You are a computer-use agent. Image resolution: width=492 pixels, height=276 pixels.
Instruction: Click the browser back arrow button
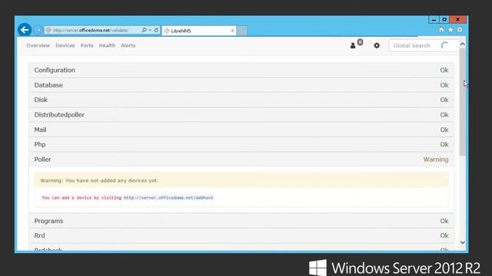[25, 30]
